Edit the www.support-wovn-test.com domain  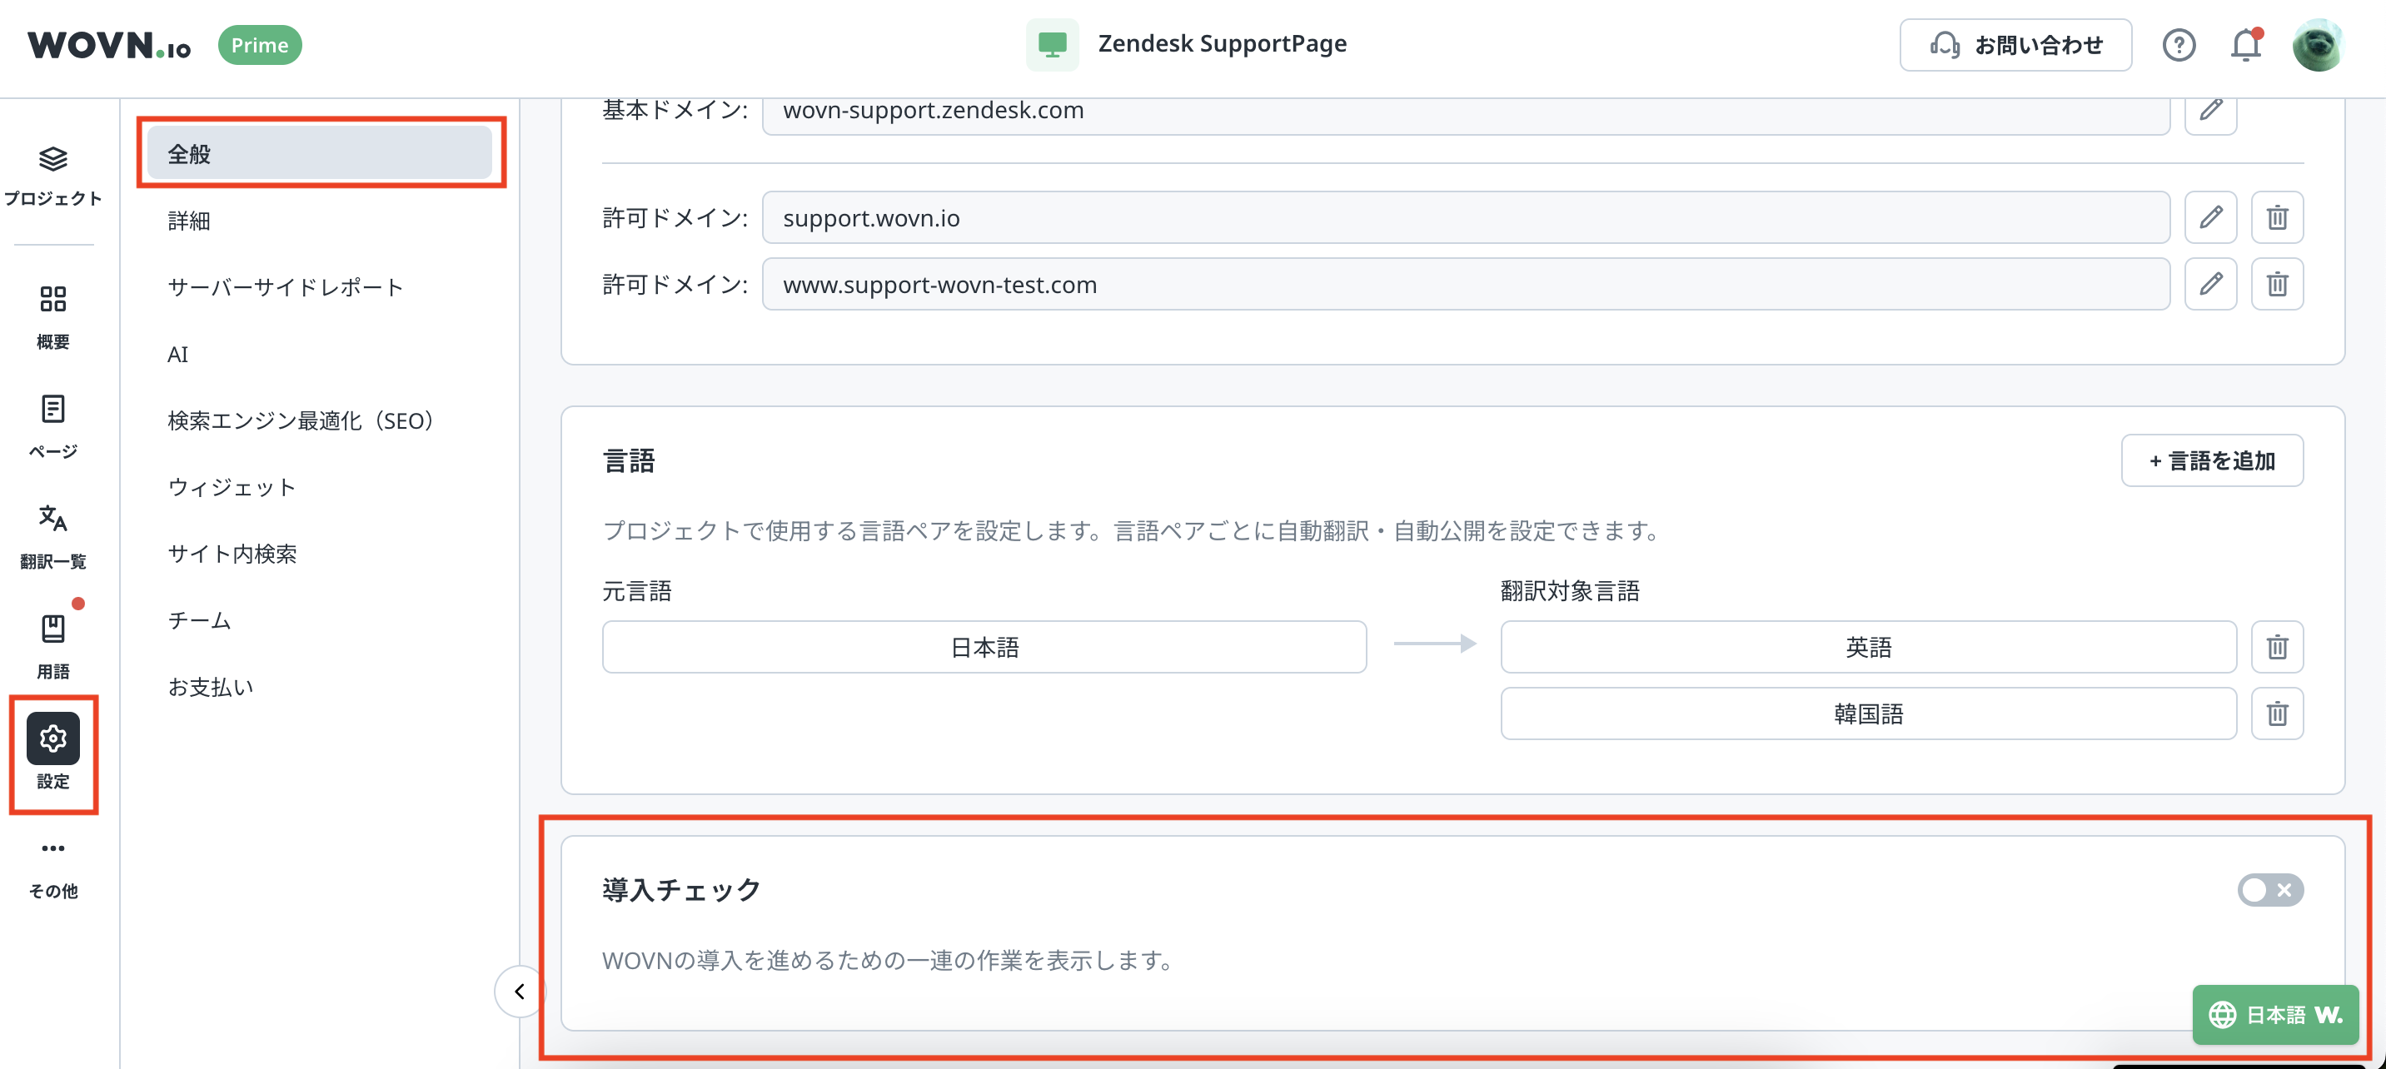click(x=2210, y=285)
